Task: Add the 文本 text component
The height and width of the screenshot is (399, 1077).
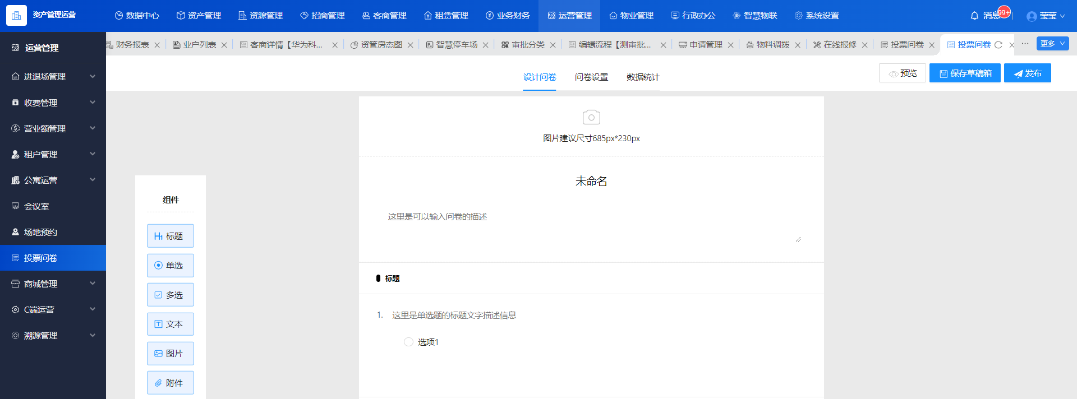Action: click(x=171, y=324)
